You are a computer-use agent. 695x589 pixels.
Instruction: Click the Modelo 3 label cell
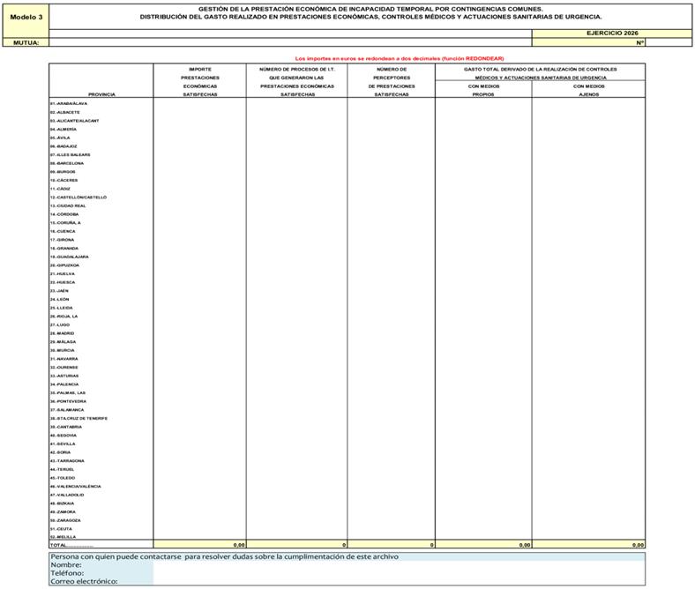(x=26, y=18)
